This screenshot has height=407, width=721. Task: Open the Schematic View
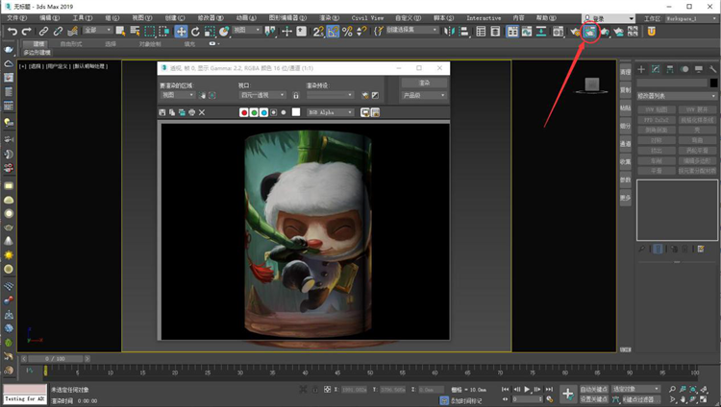(x=540, y=32)
